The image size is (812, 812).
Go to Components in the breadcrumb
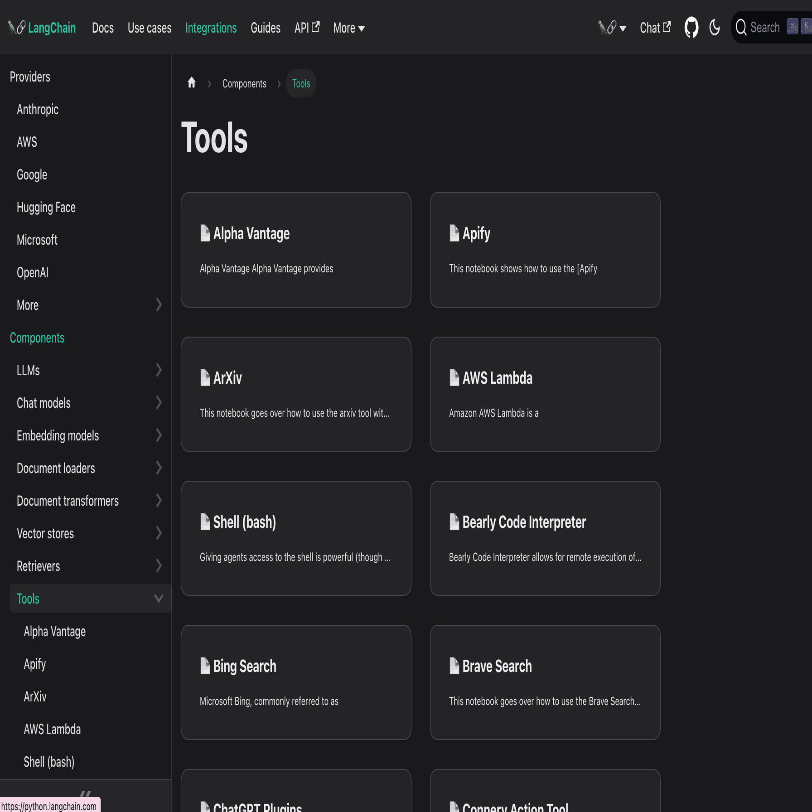coord(244,83)
